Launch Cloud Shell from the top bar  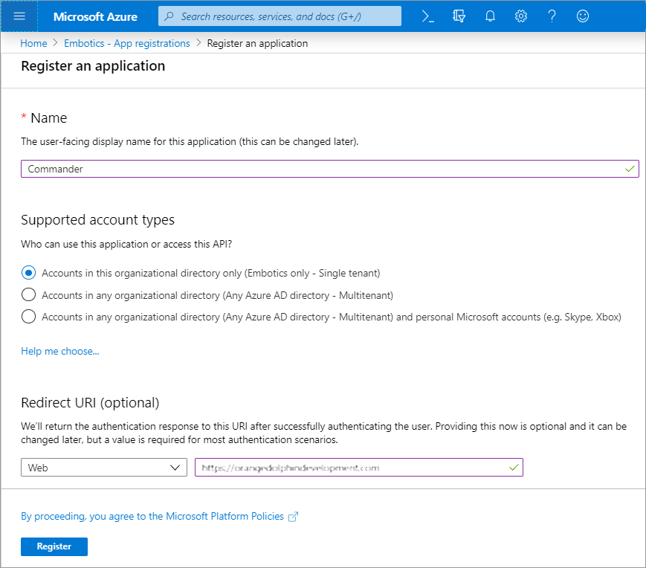click(x=427, y=16)
